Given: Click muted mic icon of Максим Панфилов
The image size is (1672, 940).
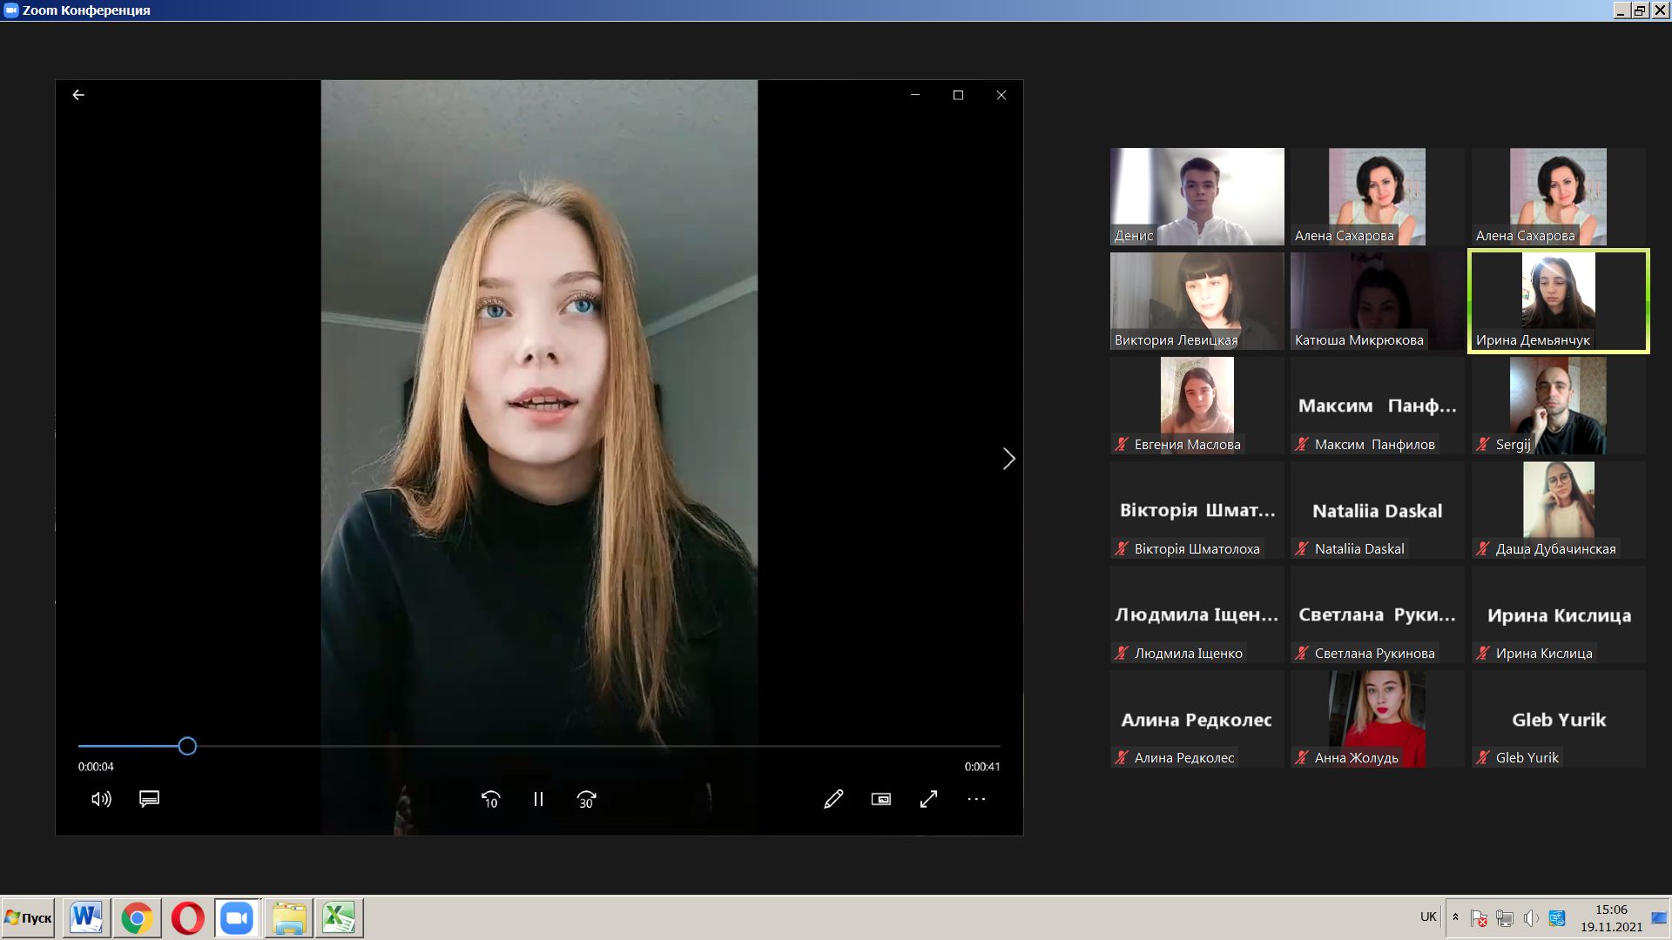Looking at the screenshot, I should (1302, 444).
